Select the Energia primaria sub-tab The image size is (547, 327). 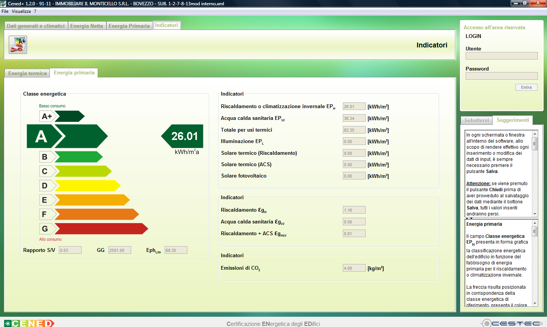tap(74, 72)
